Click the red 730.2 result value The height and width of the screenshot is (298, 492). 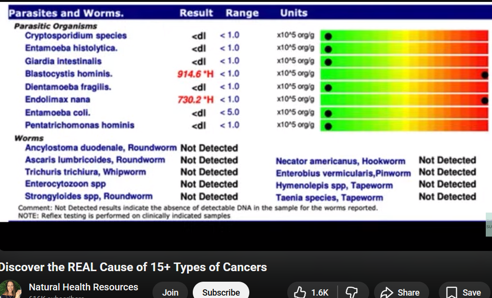tap(196, 100)
